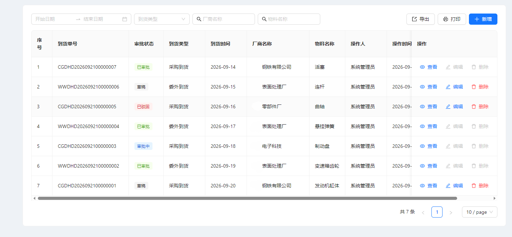
Task: Click the 已驳回 status tag
Action: [x=143, y=107]
